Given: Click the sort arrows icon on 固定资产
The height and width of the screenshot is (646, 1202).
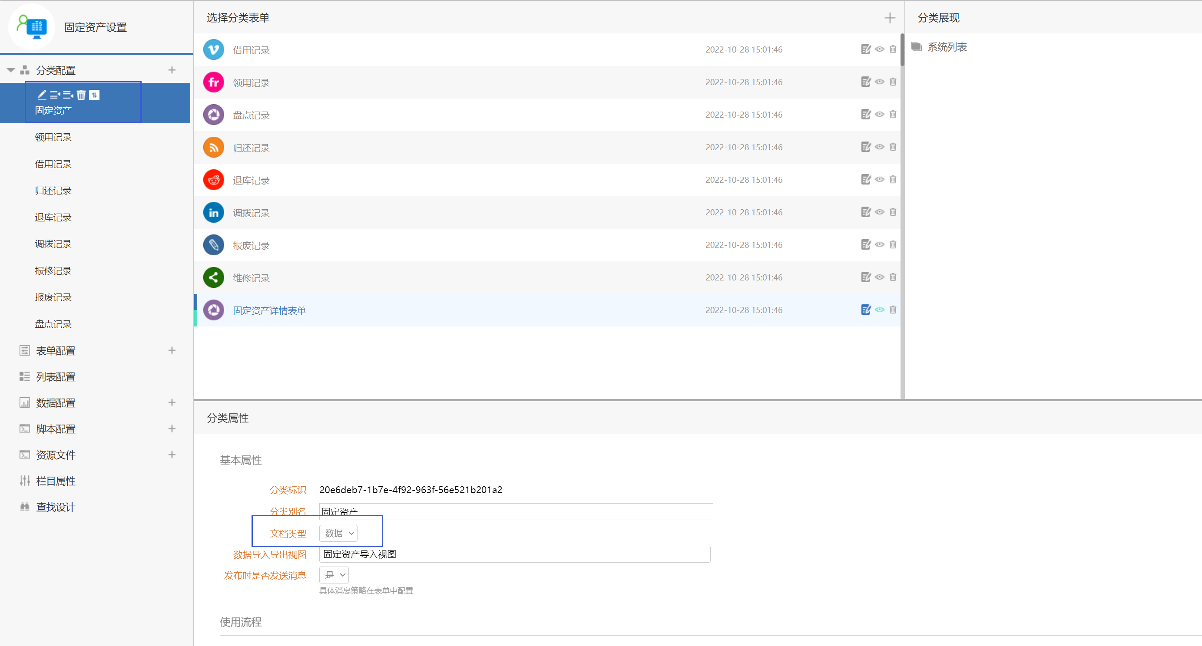Looking at the screenshot, I should pyautogui.click(x=94, y=95).
